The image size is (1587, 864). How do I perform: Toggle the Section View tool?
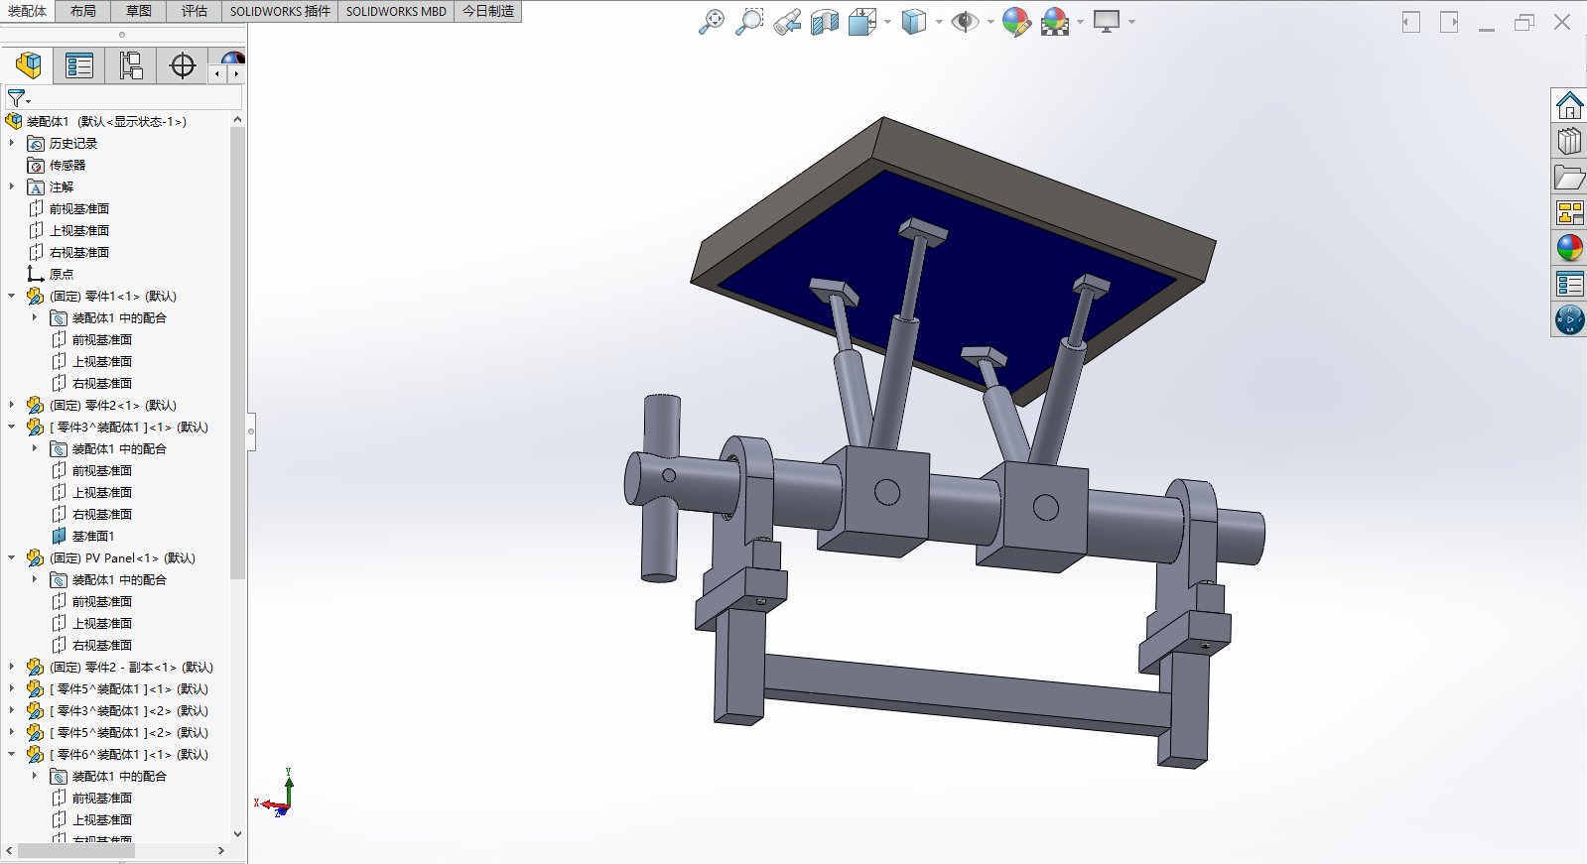point(825,22)
